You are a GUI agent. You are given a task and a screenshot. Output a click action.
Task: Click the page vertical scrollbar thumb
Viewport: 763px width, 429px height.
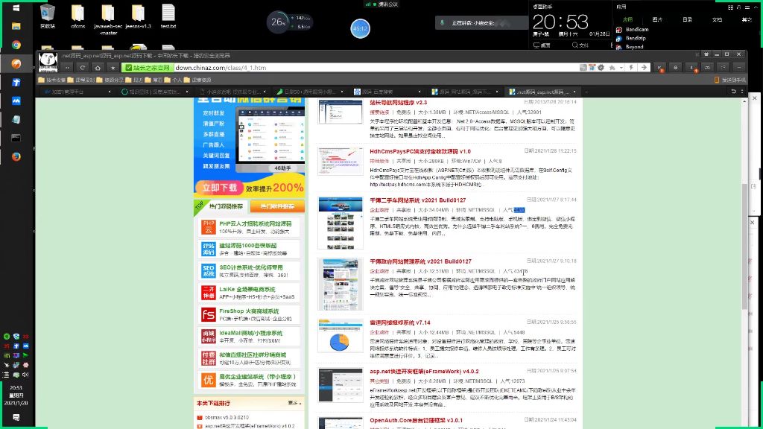tap(744, 247)
